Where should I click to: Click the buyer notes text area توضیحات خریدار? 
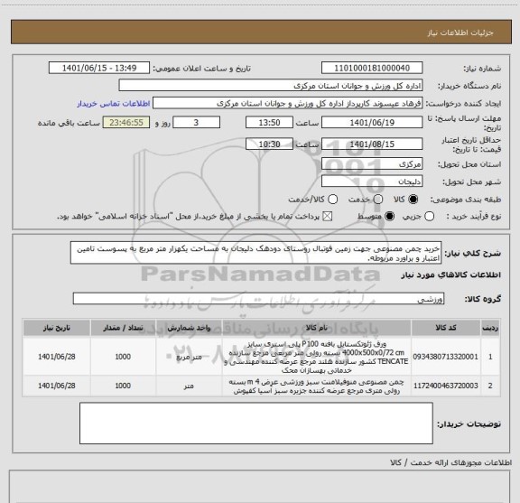(x=256, y=423)
